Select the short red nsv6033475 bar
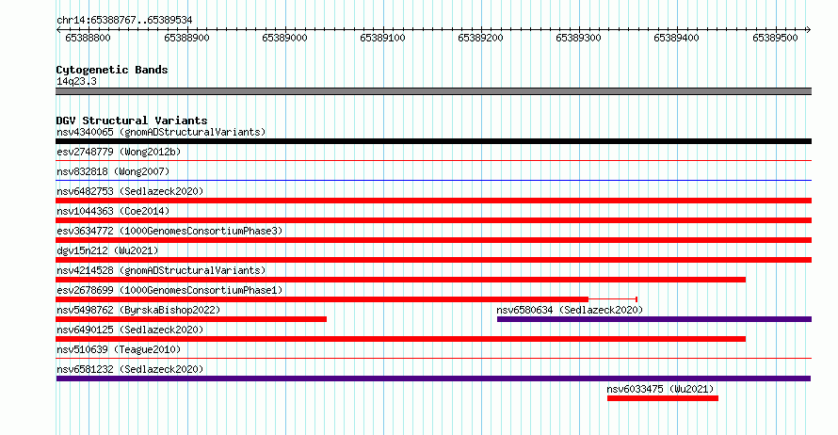The height and width of the screenshot is (435, 838). tap(663, 398)
